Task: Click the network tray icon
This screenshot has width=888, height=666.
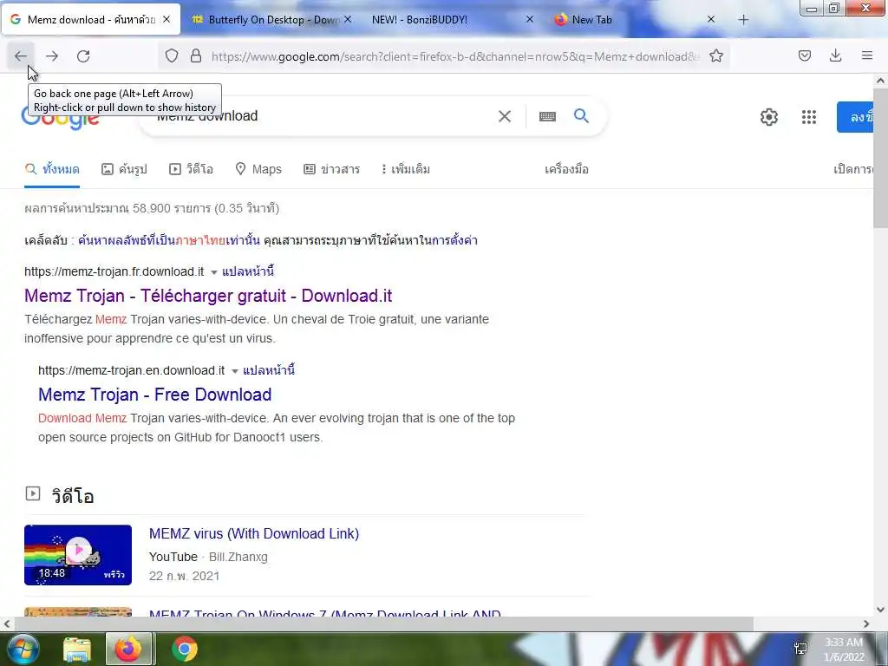Action: tap(800, 649)
